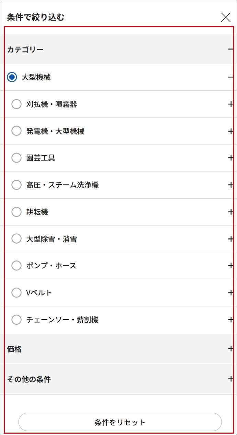Pick the 大型除雪・消雪 category

point(16,238)
